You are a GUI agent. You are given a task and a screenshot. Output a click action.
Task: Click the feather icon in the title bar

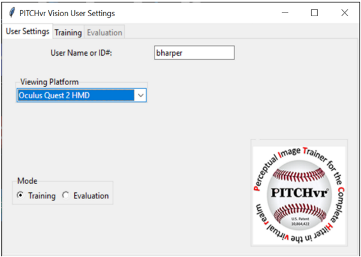pos(10,13)
